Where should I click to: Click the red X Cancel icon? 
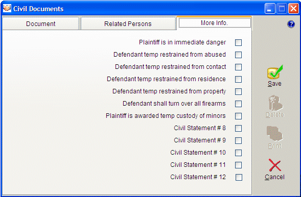pyautogui.click(x=275, y=165)
